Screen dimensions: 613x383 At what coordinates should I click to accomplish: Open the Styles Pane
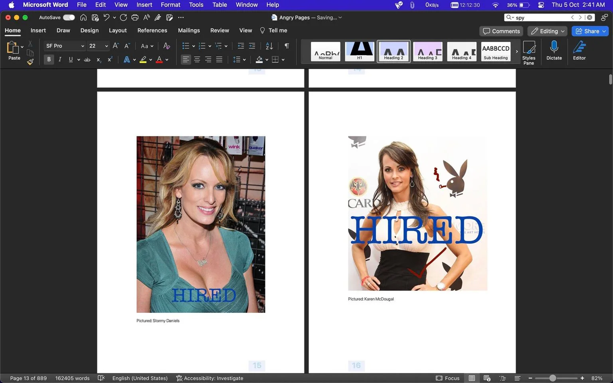529,53
